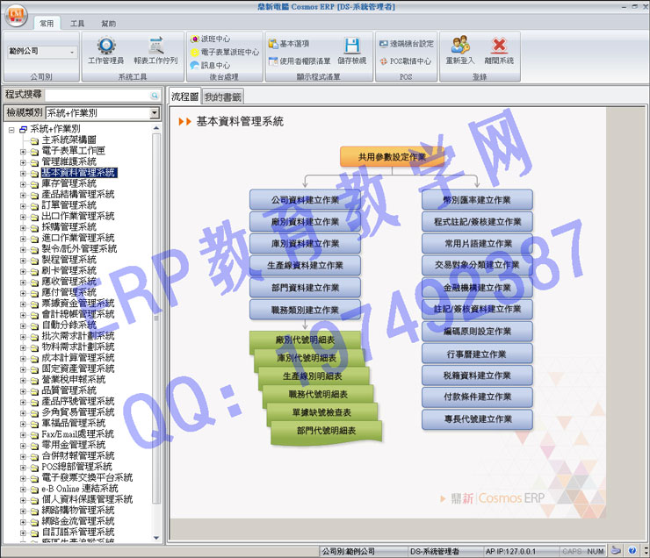The height and width of the screenshot is (558, 650).
Task: Open the 單據缺號檢查表 report
Action: pos(321,412)
